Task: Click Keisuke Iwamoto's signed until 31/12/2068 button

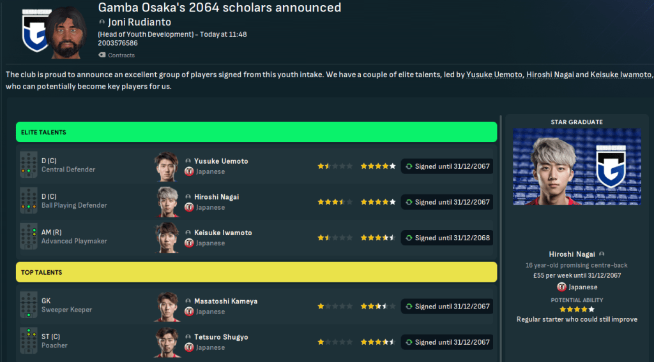Action: pos(446,238)
